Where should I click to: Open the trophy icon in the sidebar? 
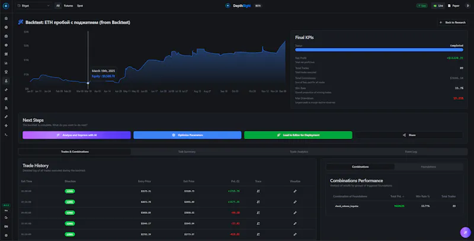6,72
